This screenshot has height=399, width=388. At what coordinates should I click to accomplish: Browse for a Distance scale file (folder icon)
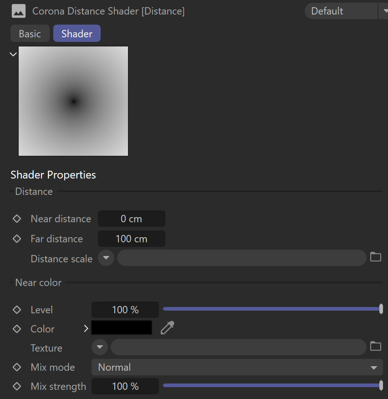376,257
